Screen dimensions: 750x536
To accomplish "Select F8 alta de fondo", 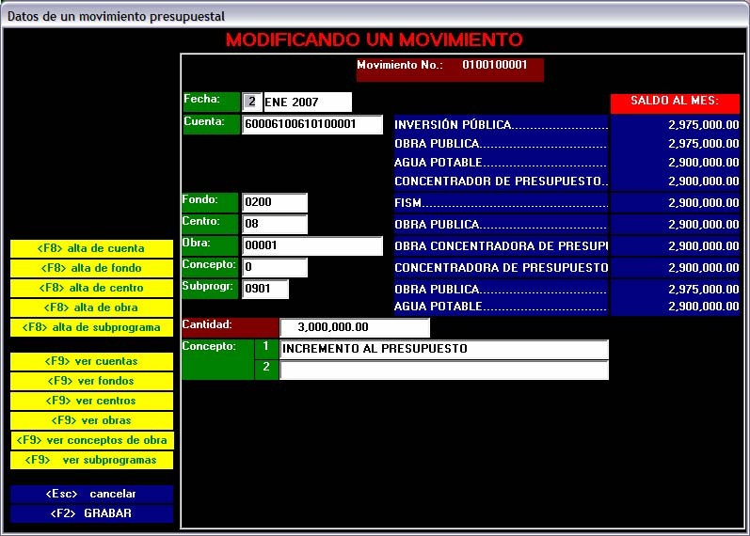I will (91, 268).
